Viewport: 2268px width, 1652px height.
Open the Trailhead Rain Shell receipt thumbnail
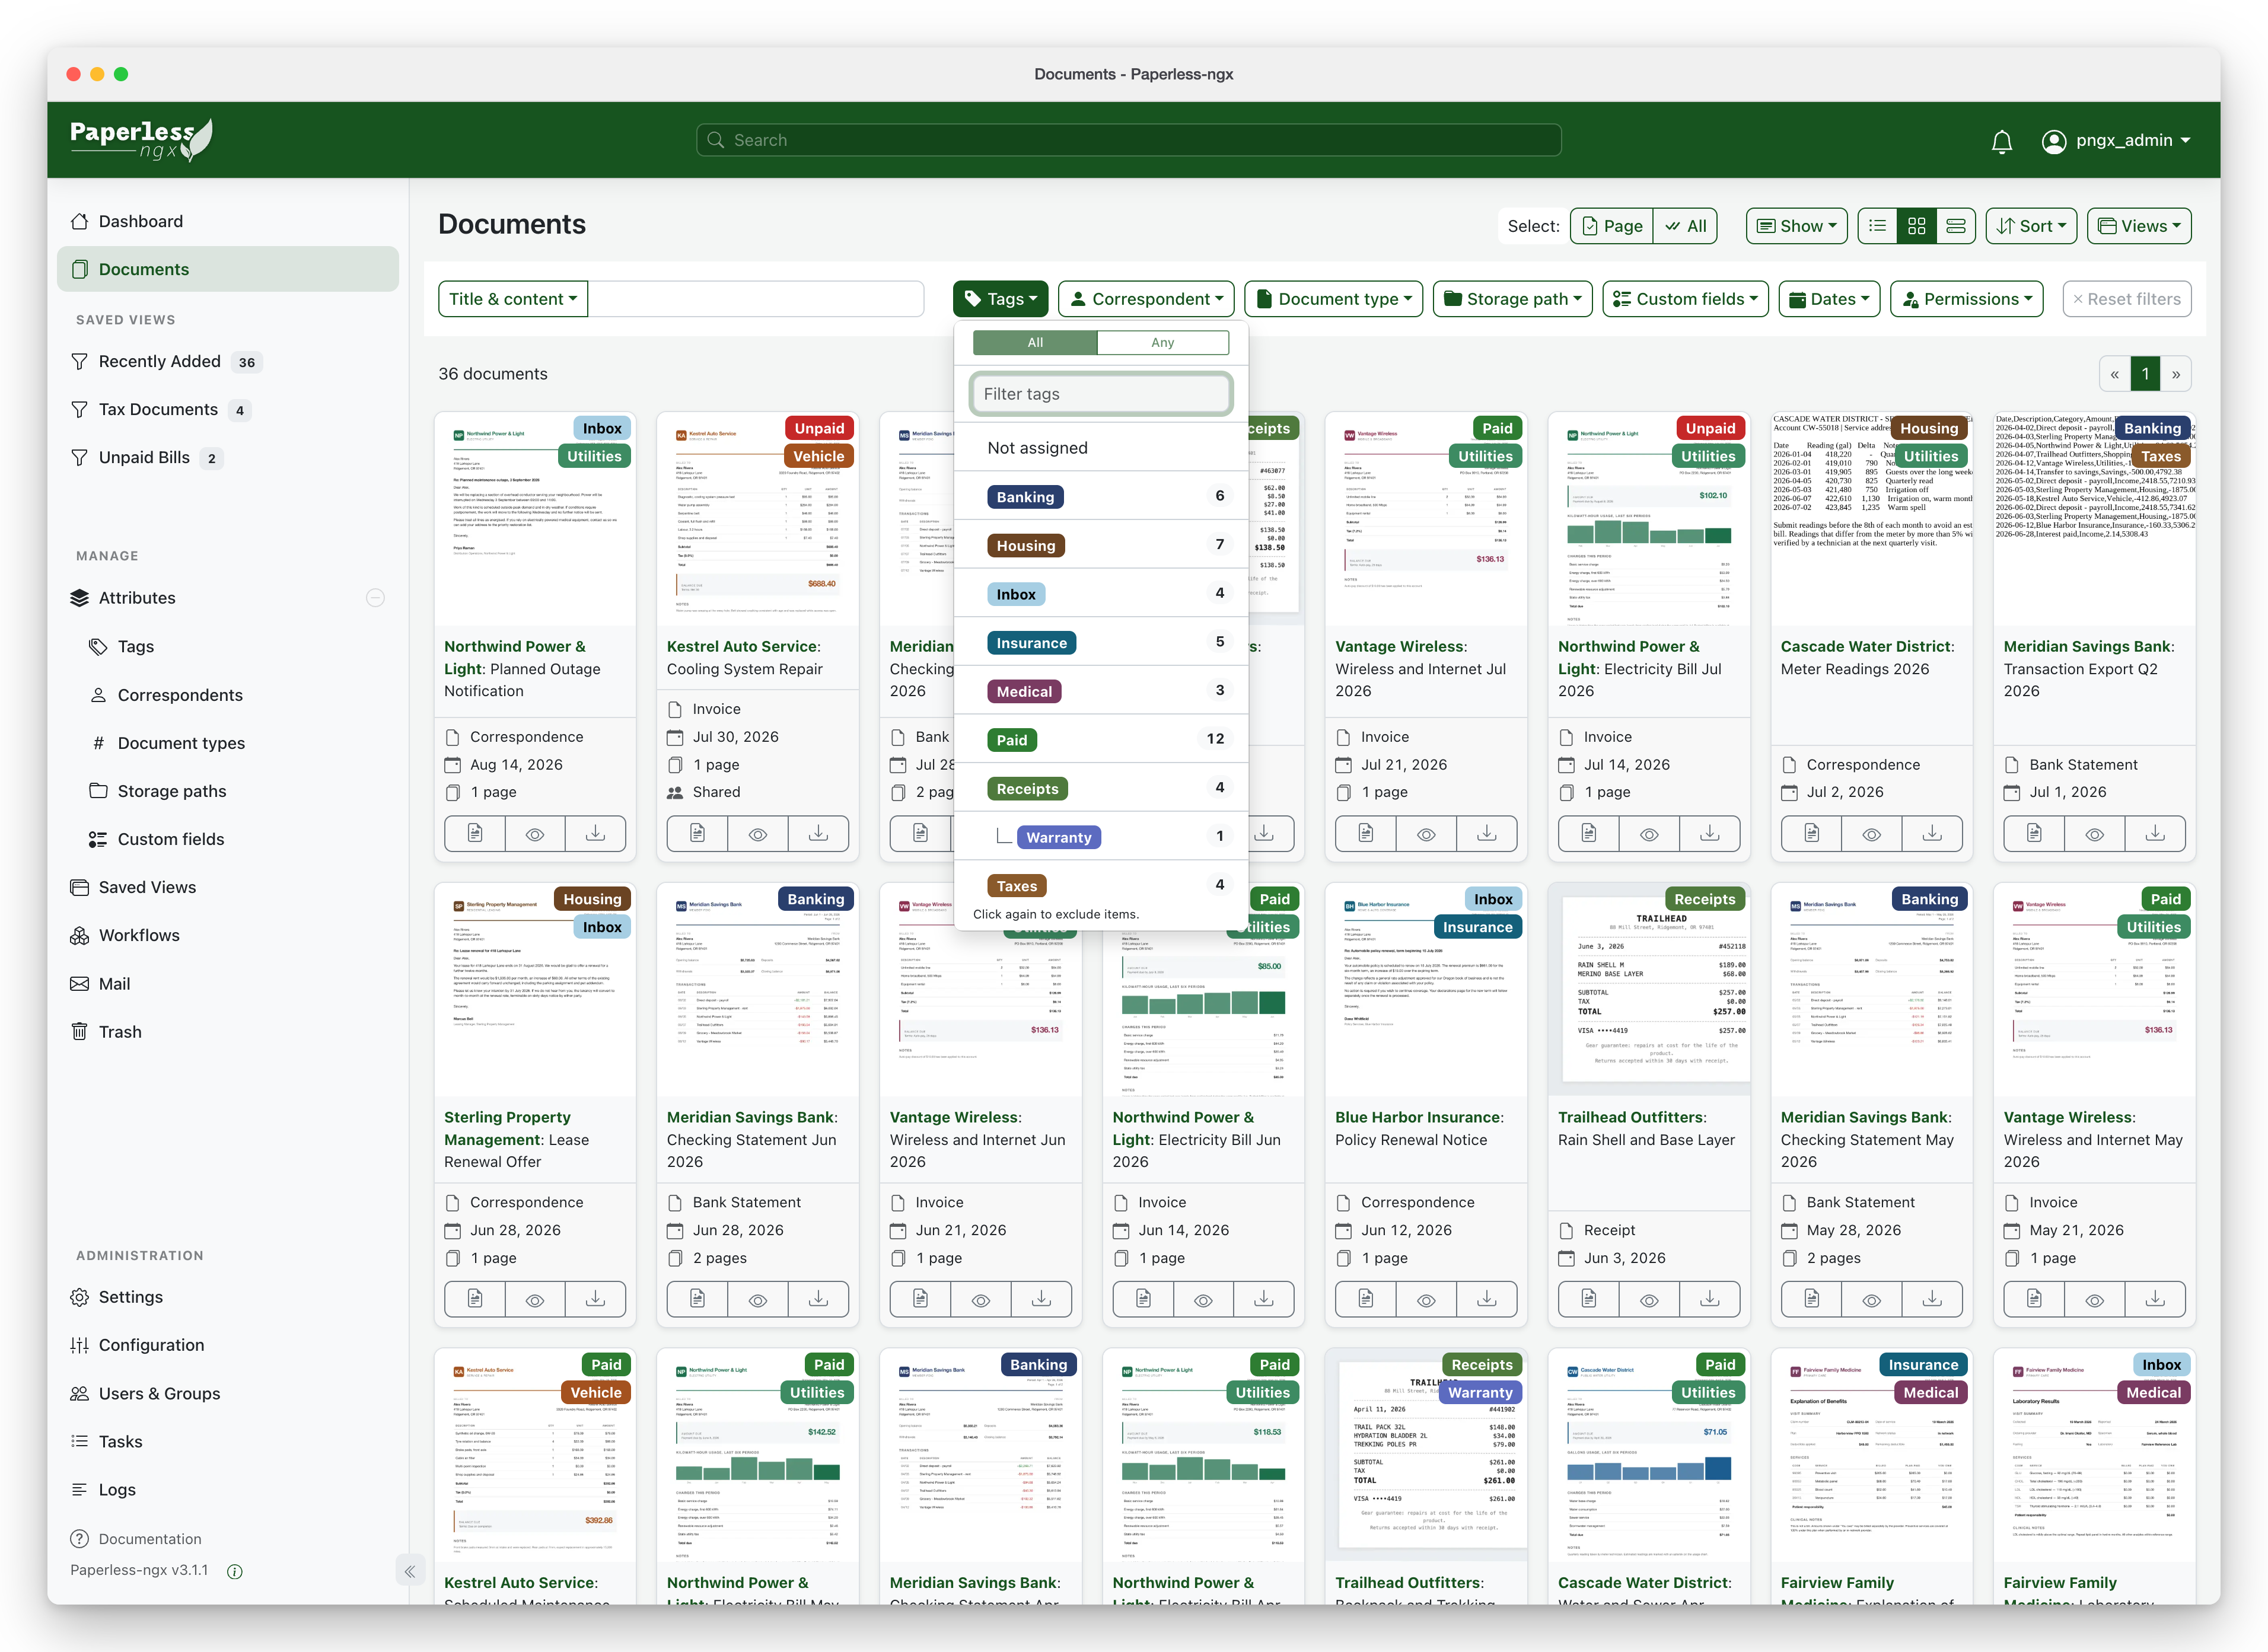coord(1649,989)
